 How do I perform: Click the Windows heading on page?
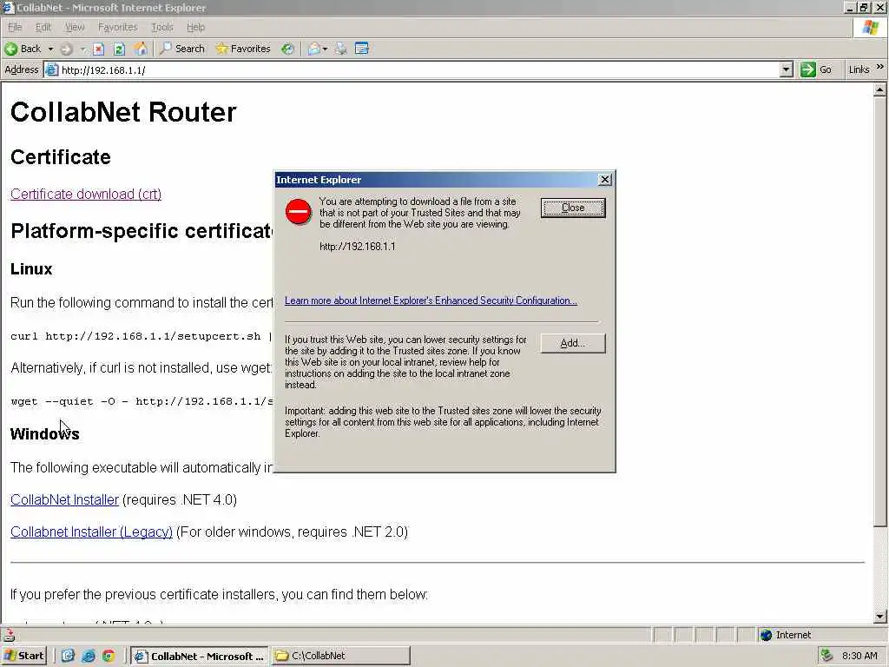(x=45, y=434)
